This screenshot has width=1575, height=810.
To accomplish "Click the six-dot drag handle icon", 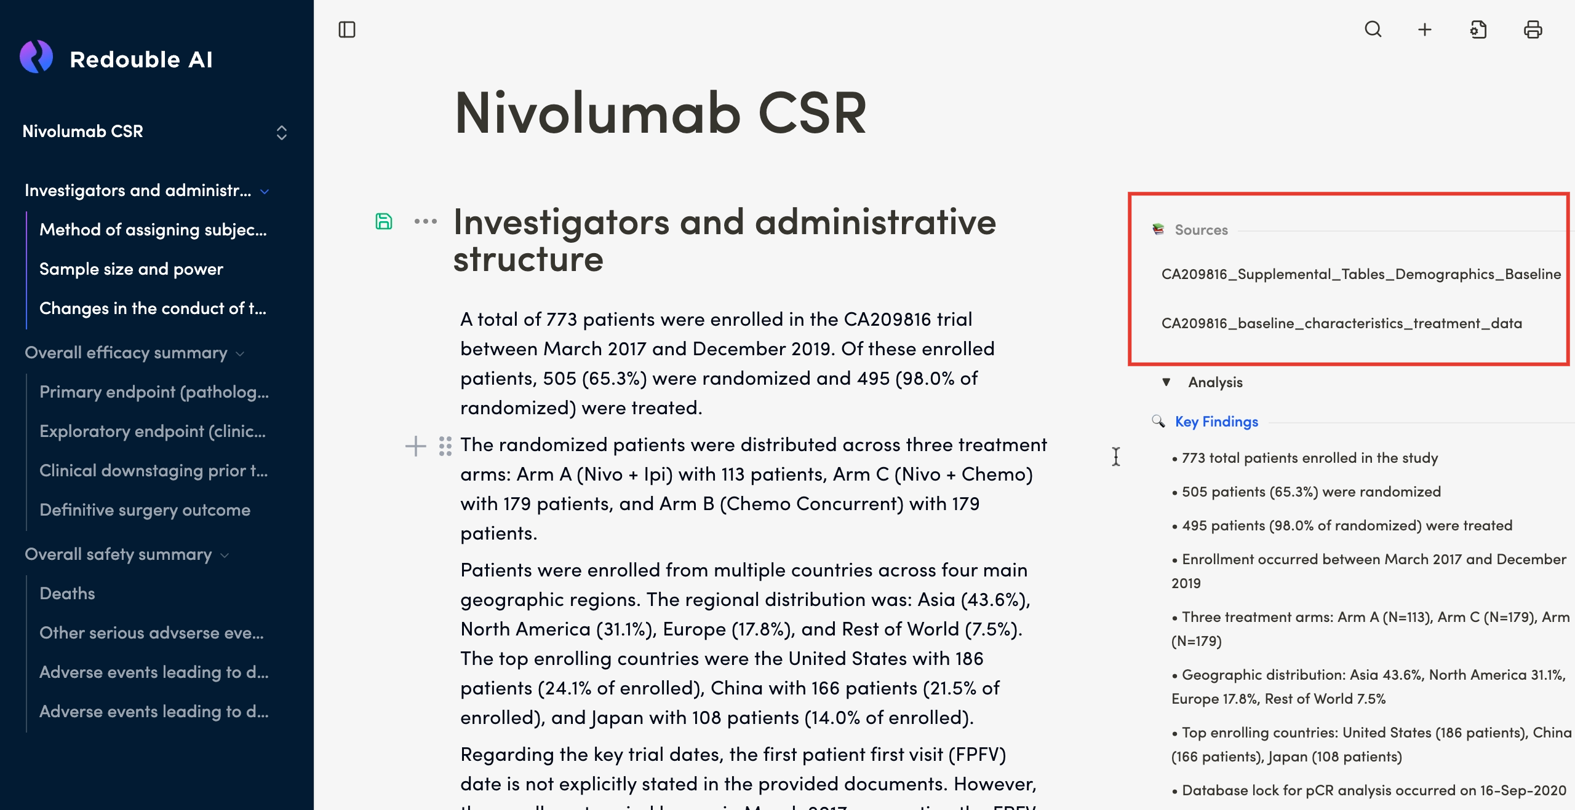I will [x=445, y=446].
